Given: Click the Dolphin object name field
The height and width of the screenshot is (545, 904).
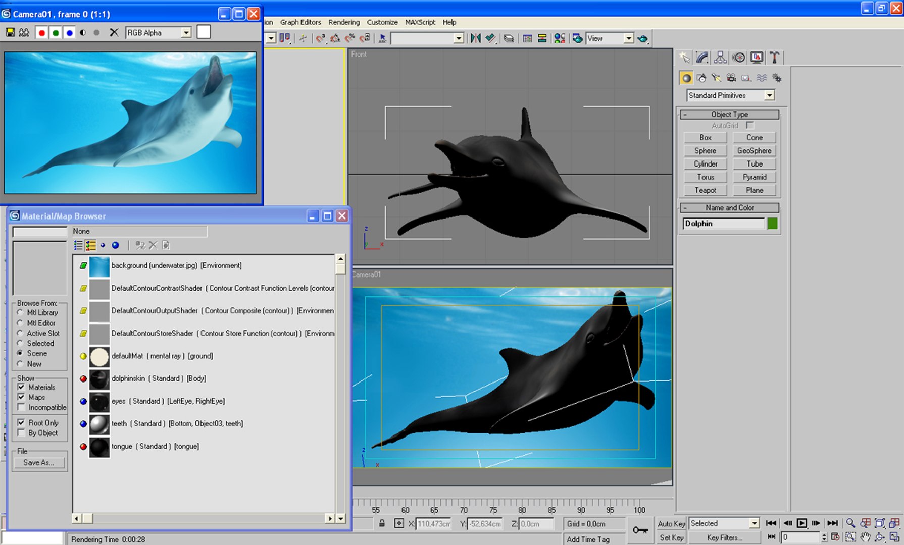Looking at the screenshot, I should [724, 224].
